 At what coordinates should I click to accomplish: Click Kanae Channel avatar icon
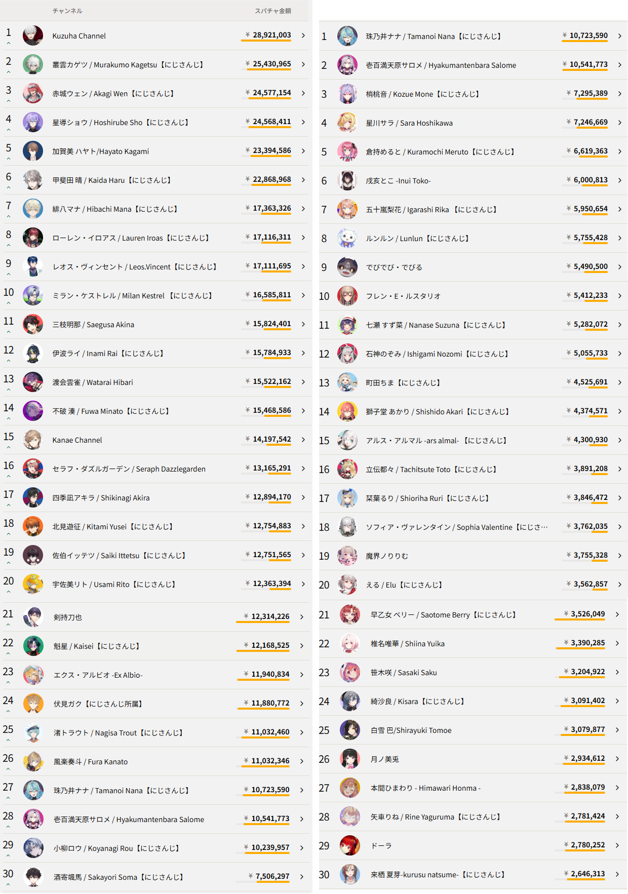click(33, 440)
